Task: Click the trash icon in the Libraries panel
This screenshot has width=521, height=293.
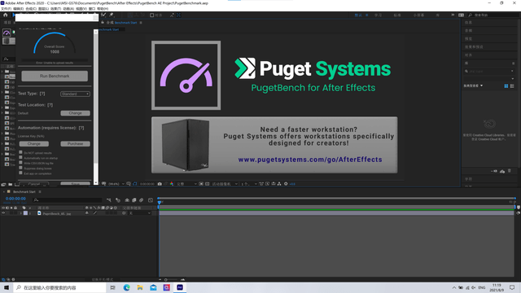Action: coord(510,171)
